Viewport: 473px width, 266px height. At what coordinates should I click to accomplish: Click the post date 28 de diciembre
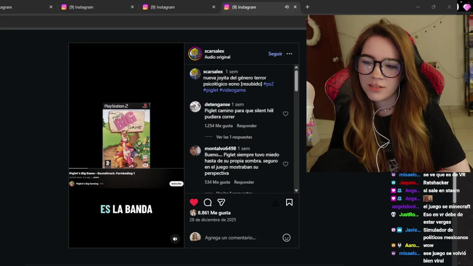pos(213,220)
